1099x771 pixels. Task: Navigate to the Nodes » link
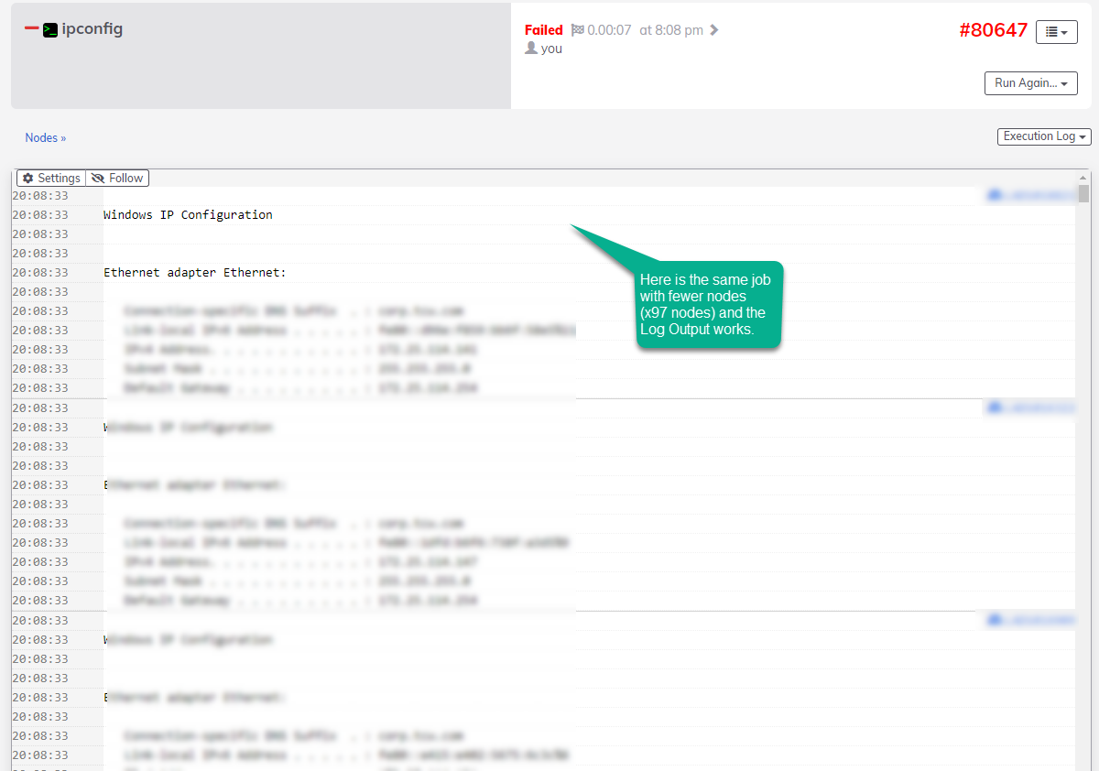(45, 137)
